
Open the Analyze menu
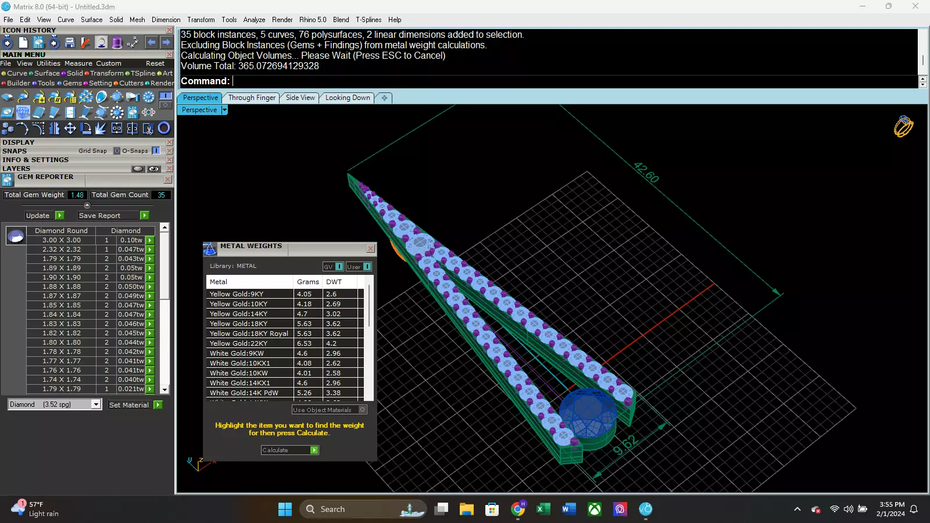pyautogui.click(x=254, y=20)
